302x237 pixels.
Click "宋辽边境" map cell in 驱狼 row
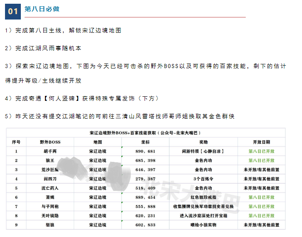[97, 225]
